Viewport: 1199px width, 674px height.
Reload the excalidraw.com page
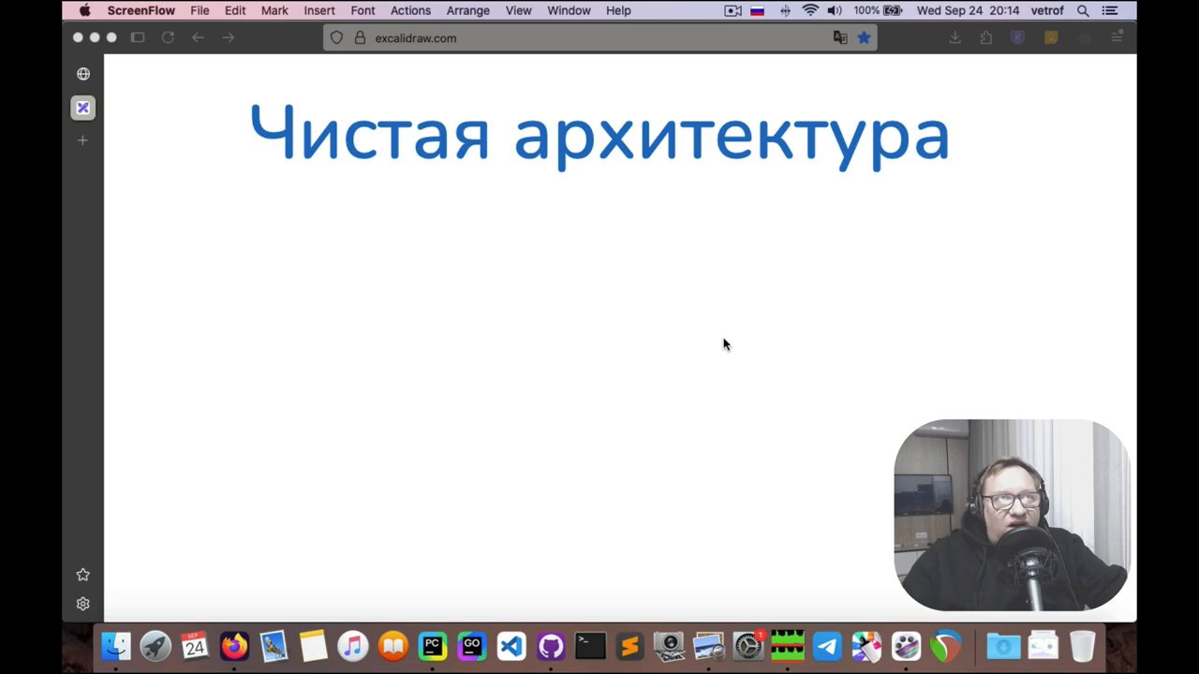coord(168,37)
